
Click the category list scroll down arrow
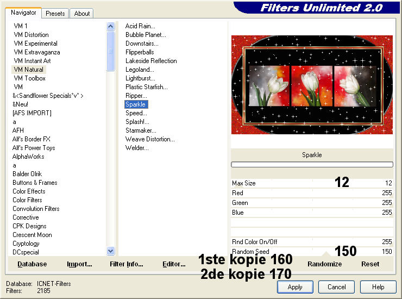tap(110, 251)
